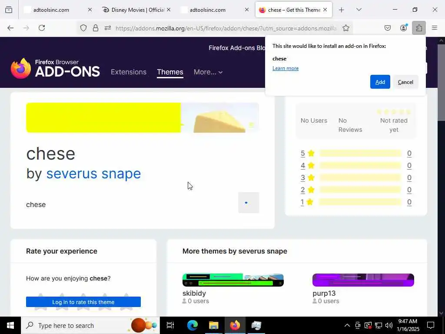Open the Learn more link

point(286,68)
